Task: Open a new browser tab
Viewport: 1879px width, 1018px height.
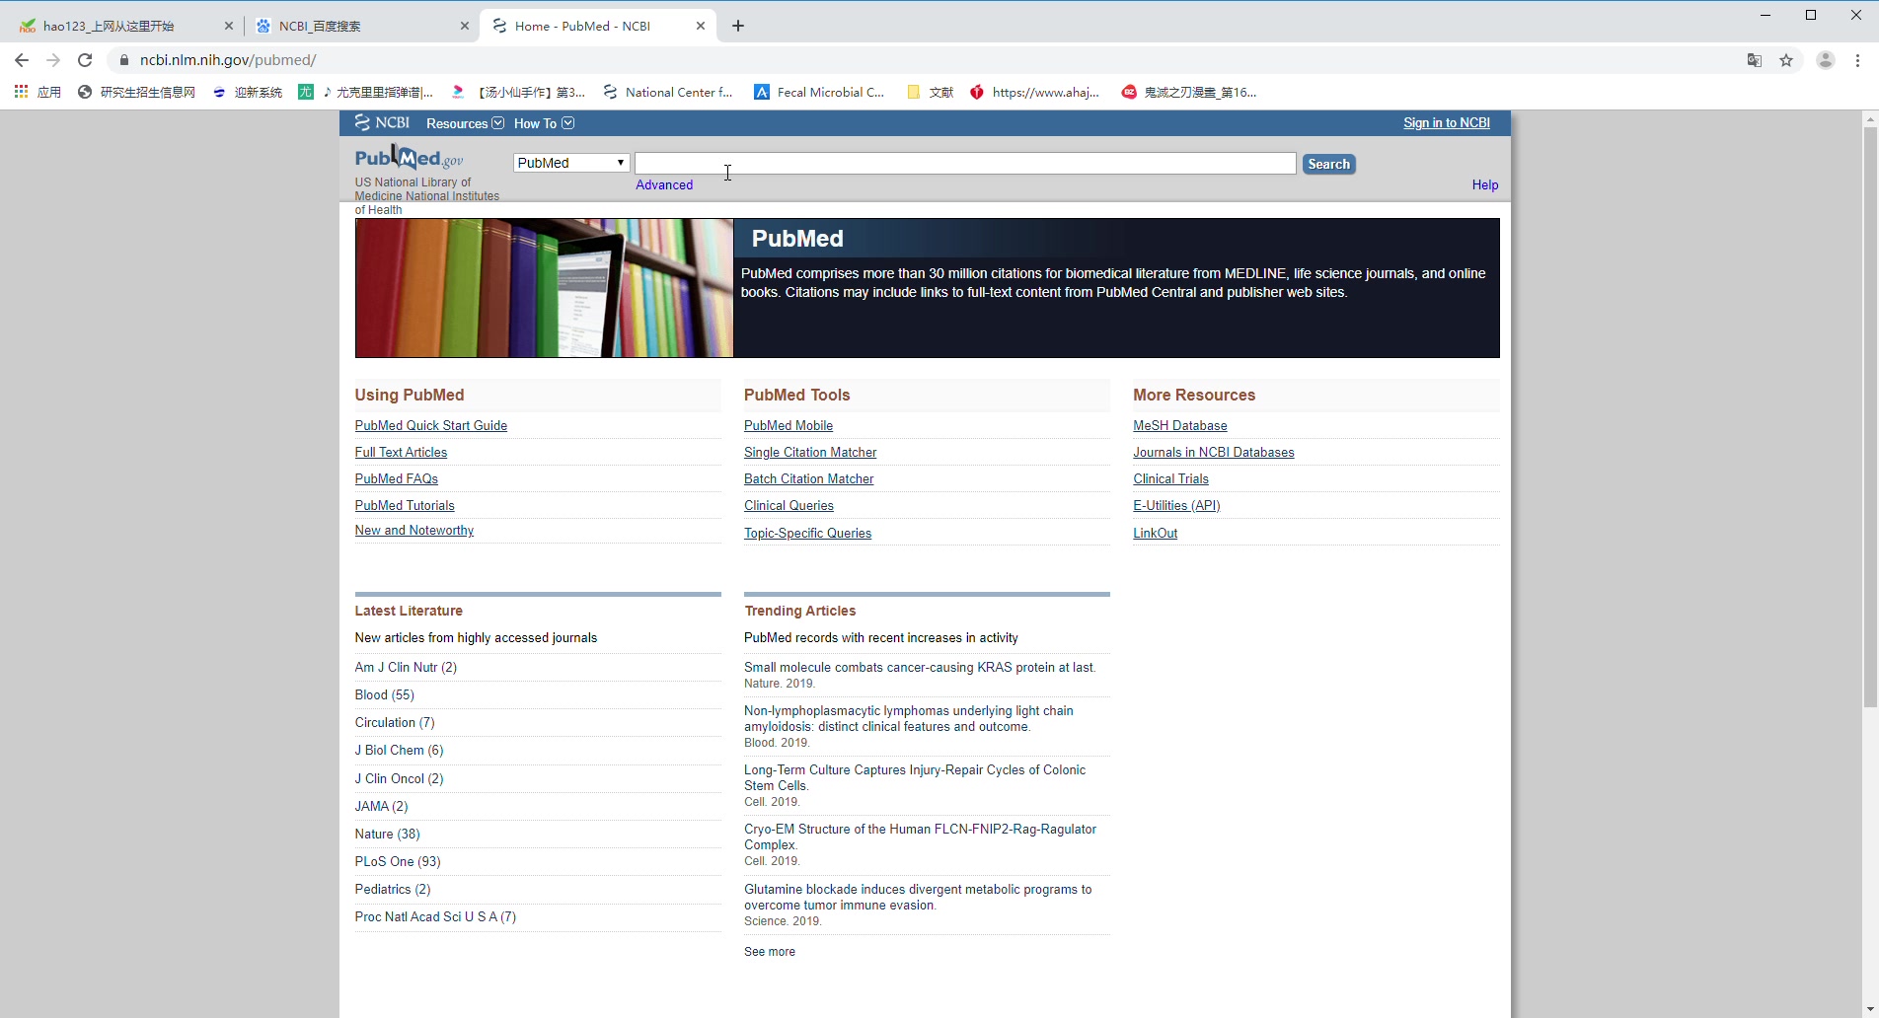Action: pos(738,26)
